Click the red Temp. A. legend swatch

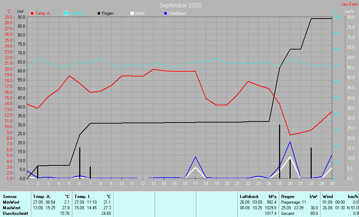33,13
